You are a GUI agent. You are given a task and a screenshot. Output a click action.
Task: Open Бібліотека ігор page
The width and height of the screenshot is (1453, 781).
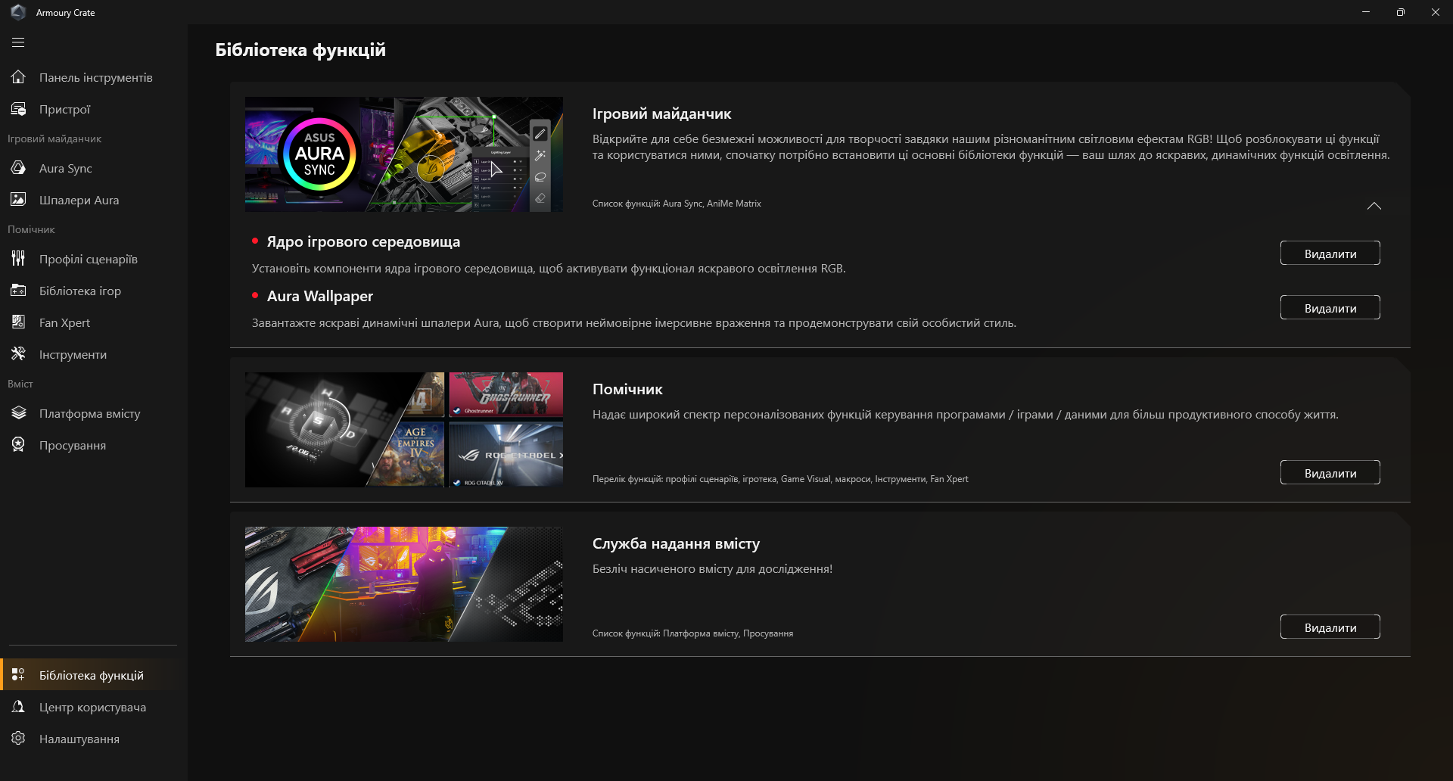pos(94,291)
